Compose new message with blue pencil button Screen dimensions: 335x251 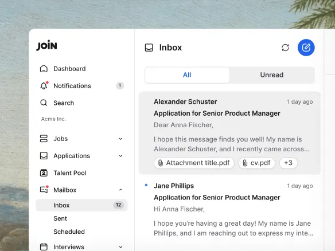(x=306, y=48)
